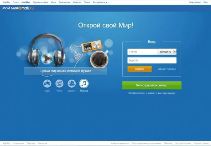Open the О компании footer link
This screenshot has width=211, height=146.
pos(18,143)
